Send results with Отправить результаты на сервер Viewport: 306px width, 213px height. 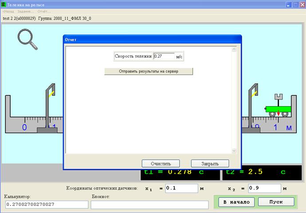tap(149, 71)
